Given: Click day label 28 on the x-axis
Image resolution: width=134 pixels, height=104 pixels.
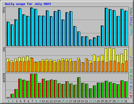Looking at the screenshot, I should (x=114, y=101).
